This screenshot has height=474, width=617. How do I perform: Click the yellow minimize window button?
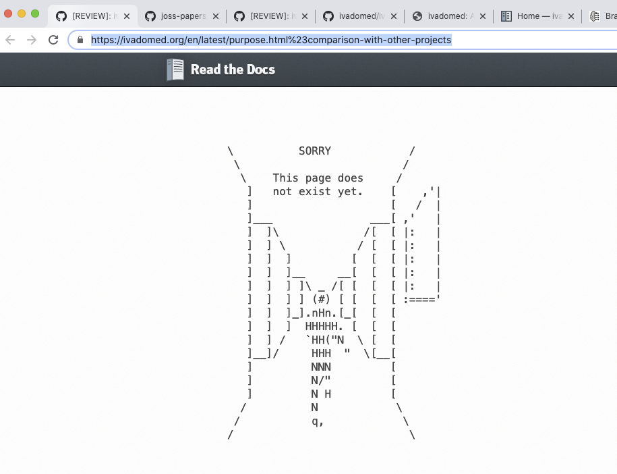tap(22, 14)
